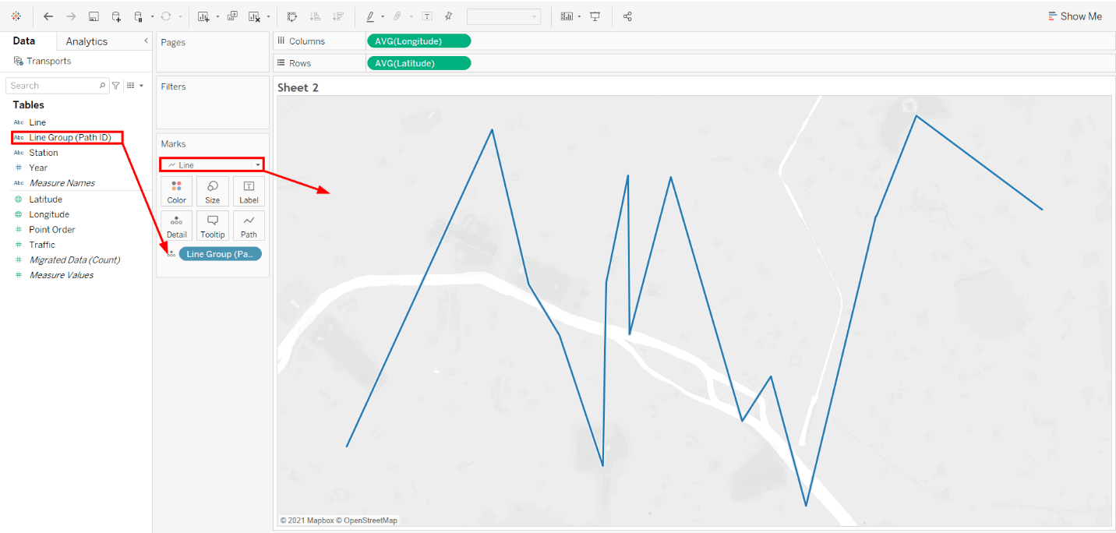
Task: Select the Measure Names field
Action: tap(62, 183)
